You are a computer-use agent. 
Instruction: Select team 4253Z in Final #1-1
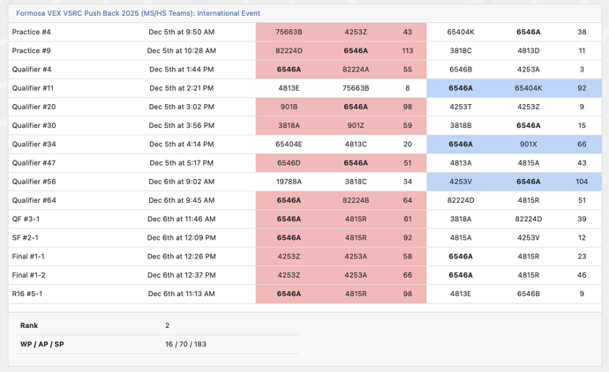(289, 257)
